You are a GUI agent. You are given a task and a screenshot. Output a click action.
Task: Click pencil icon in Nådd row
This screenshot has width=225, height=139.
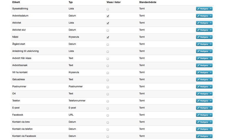[x=198, y=37]
